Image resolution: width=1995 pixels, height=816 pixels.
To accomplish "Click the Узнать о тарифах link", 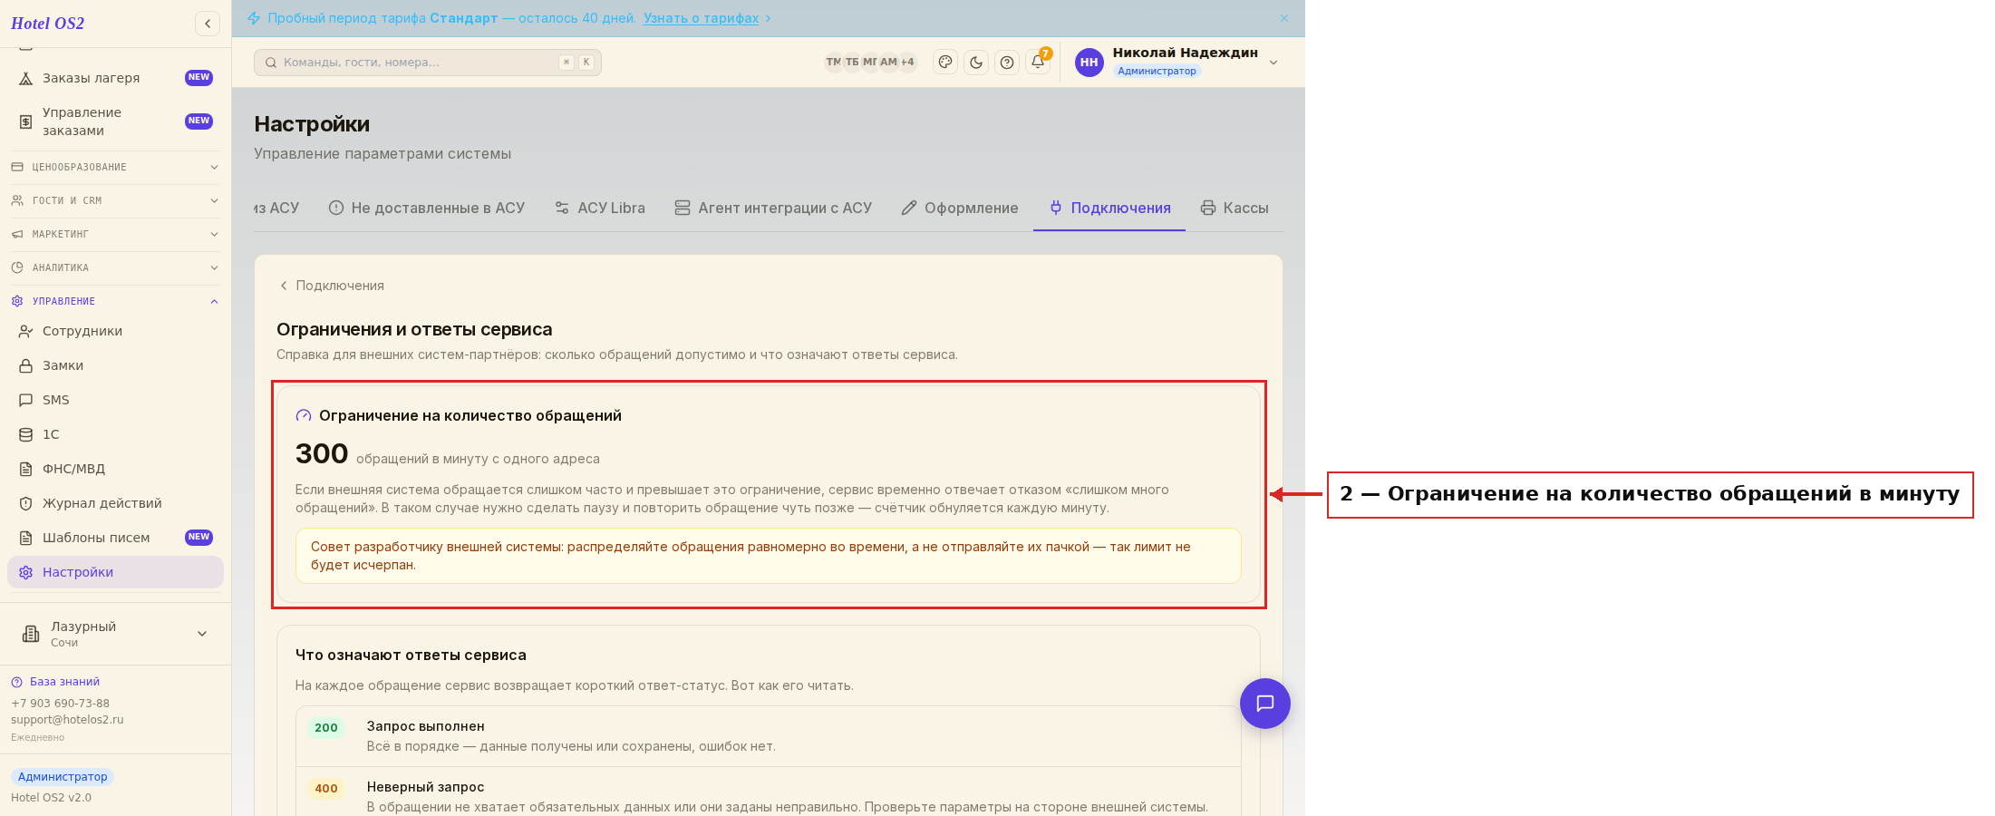I will [701, 18].
